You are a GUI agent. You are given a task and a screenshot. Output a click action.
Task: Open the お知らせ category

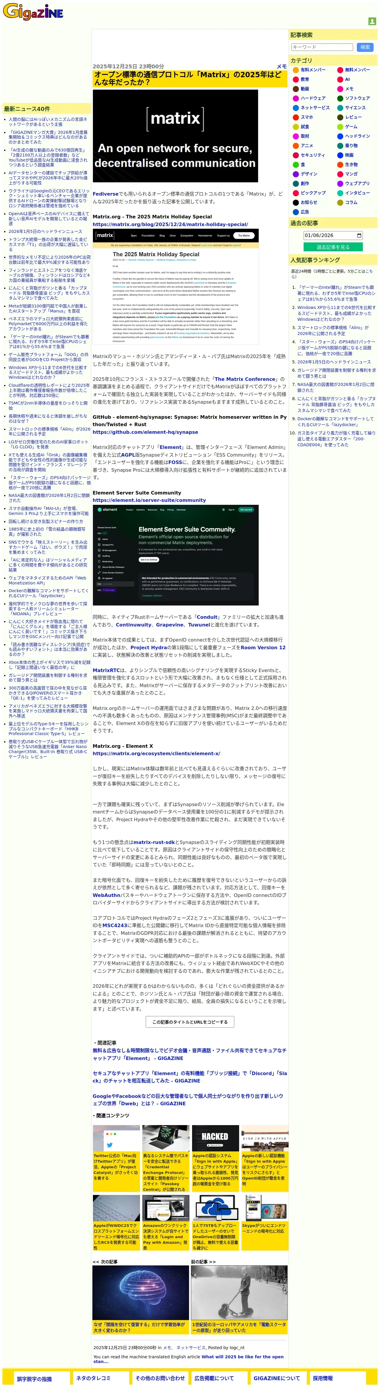tap(309, 202)
